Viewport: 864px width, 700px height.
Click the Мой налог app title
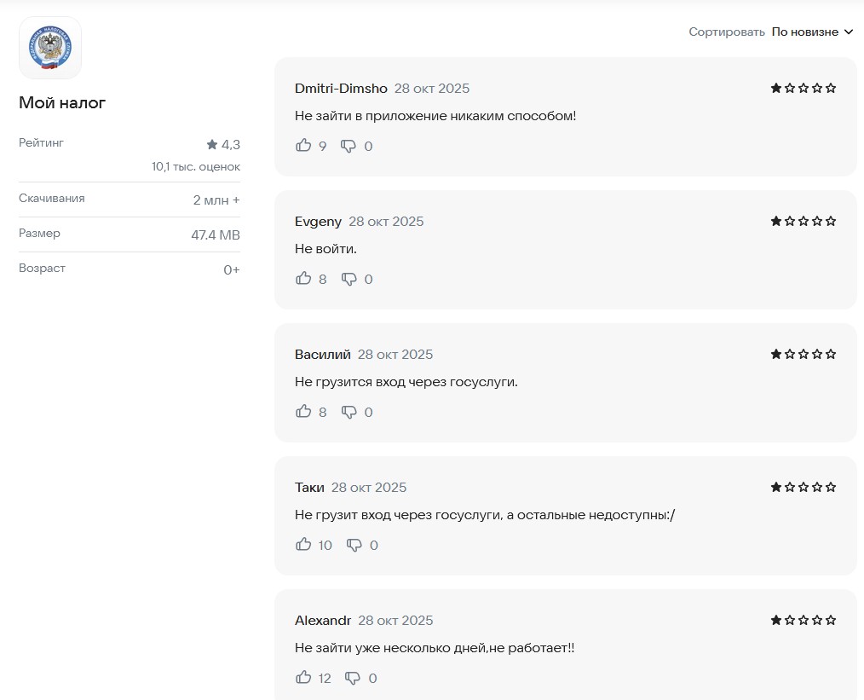pyautogui.click(x=62, y=103)
